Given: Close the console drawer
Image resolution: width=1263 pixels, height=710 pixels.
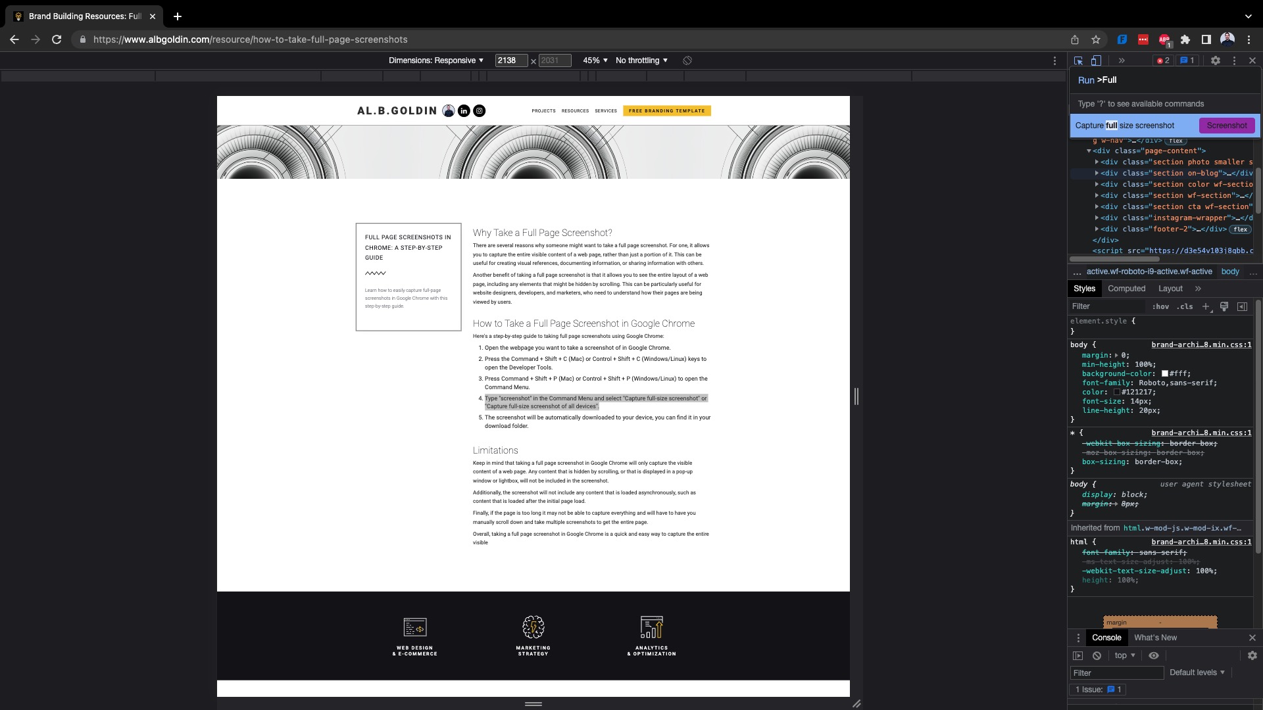Looking at the screenshot, I should (1252, 638).
